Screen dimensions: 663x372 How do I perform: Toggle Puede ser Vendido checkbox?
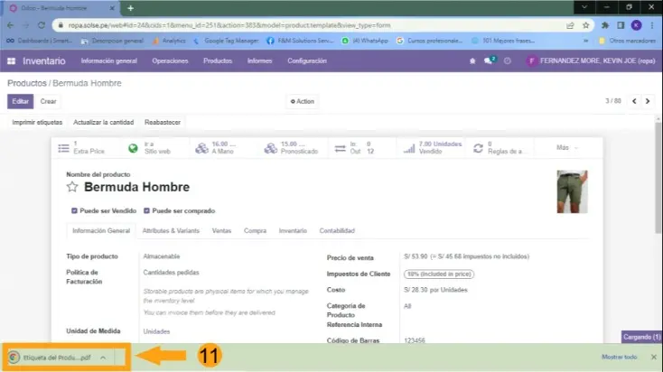[x=74, y=210]
